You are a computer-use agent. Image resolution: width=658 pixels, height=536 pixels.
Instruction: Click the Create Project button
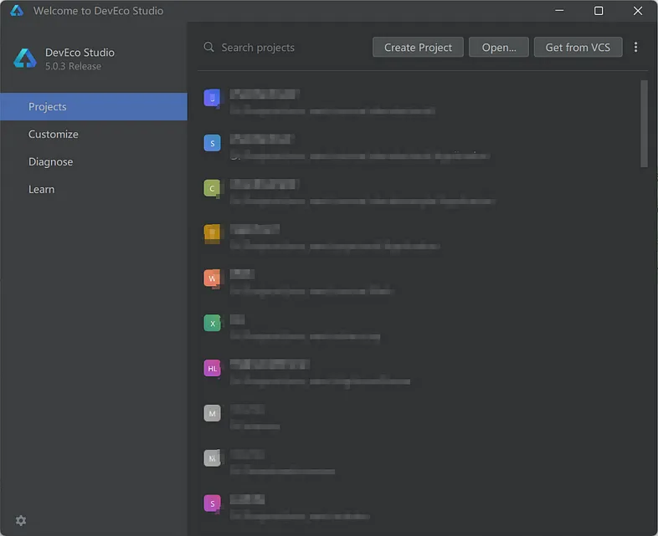pyautogui.click(x=418, y=48)
